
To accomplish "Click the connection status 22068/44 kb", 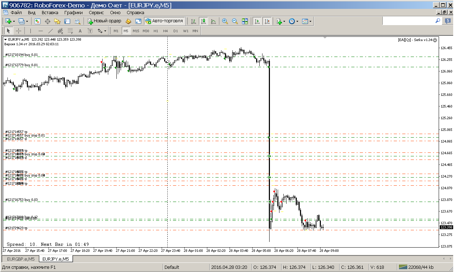I will (416, 267).
